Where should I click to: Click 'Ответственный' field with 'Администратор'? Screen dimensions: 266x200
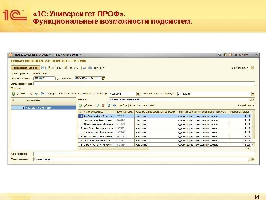pyautogui.click(x=141, y=159)
